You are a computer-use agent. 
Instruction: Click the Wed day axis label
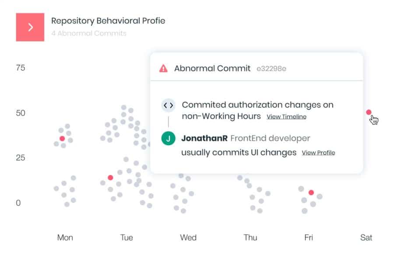pyautogui.click(x=188, y=238)
